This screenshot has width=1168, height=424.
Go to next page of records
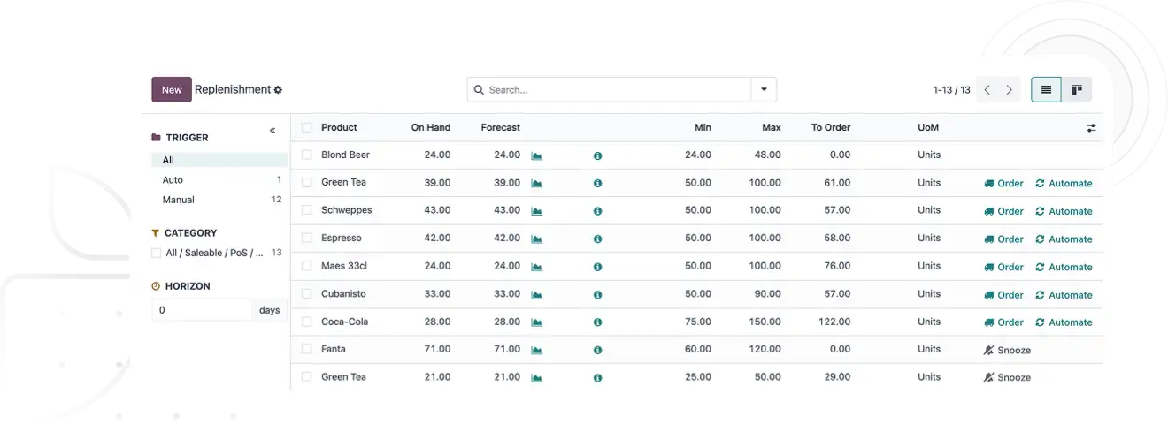1009,90
